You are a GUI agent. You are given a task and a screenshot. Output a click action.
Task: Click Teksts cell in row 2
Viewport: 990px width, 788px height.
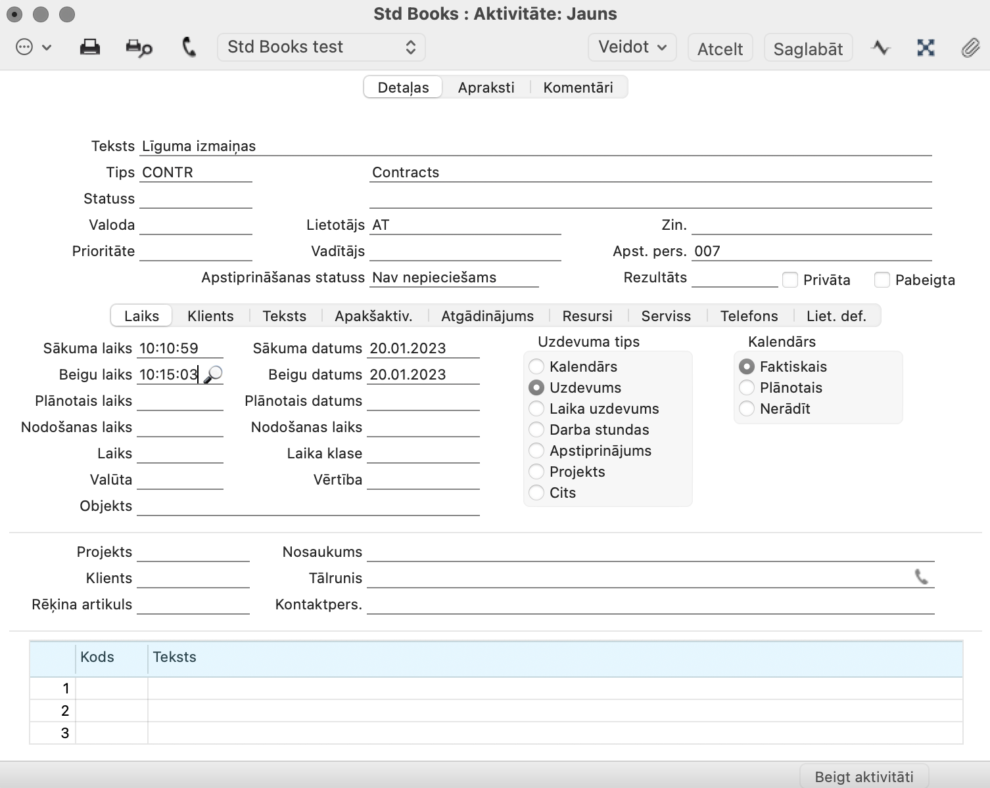click(x=555, y=711)
